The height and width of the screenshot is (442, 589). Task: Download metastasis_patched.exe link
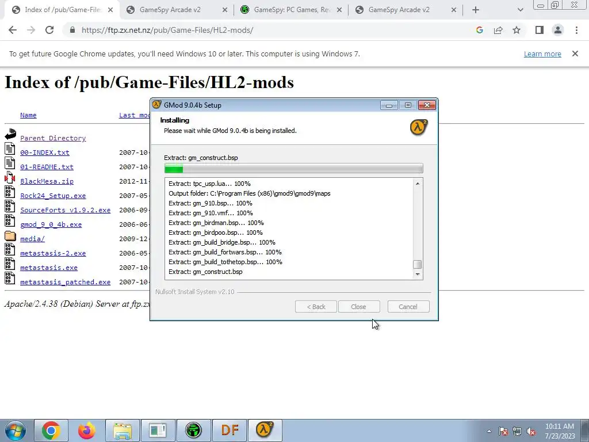click(x=66, y=282)
